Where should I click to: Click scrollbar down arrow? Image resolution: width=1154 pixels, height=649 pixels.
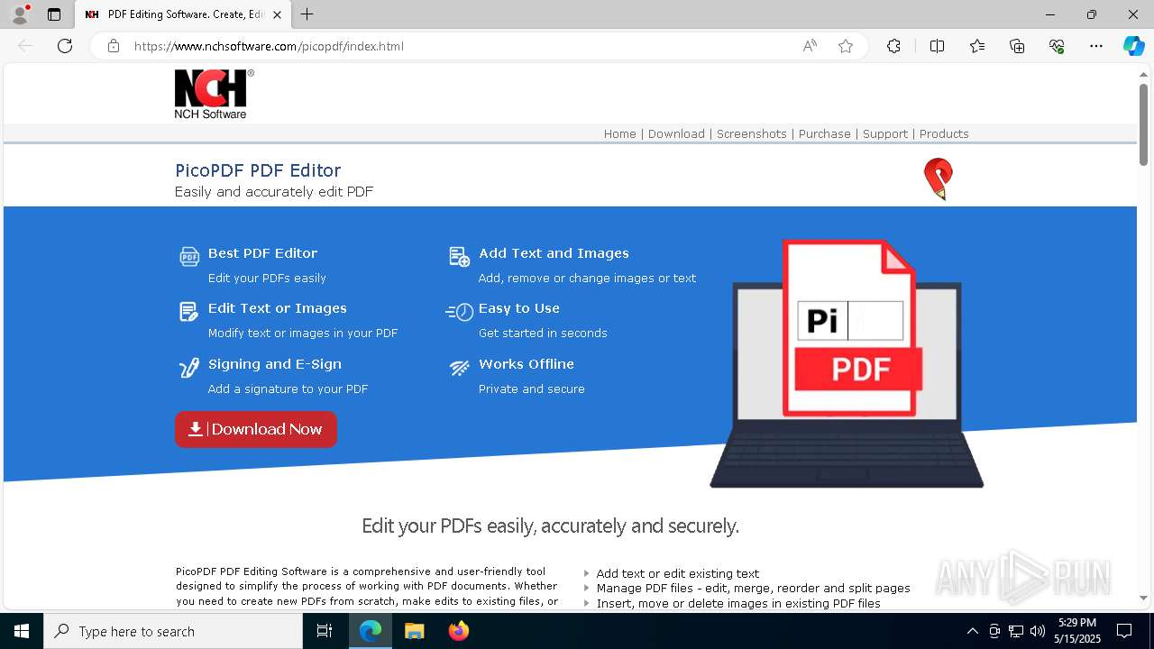(x=1143, y=599)
